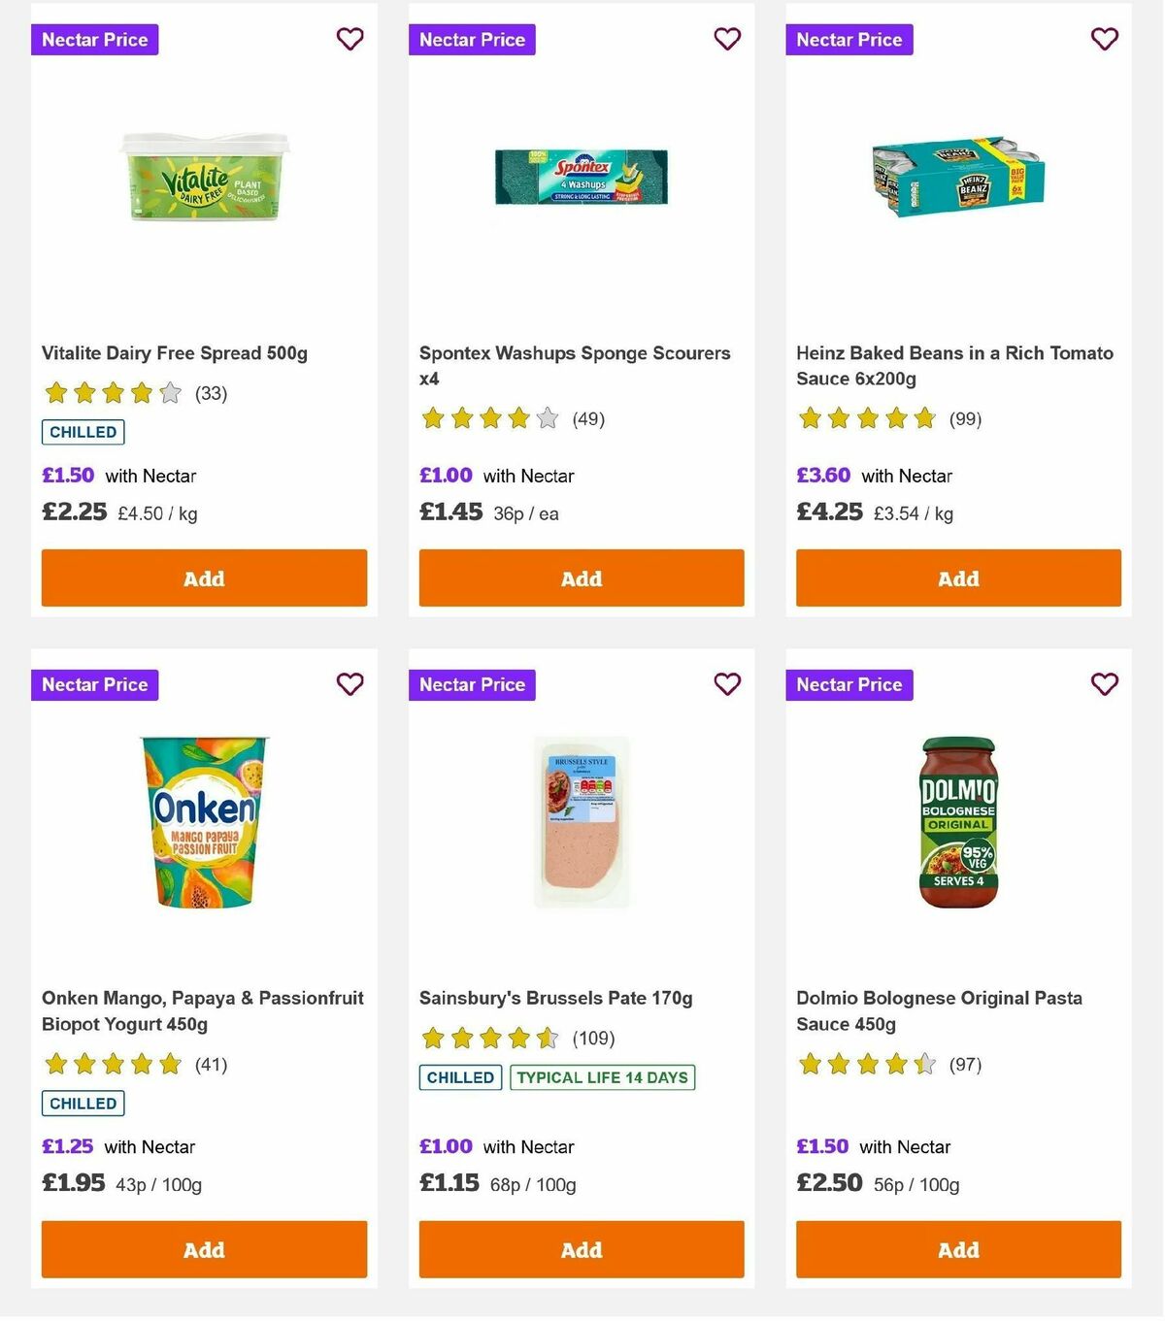Image resolution: width=1165 pixels, height=1321 pixels.
Task: Click the Dolmio sauce jar image
Action: (x=957, y=825)
